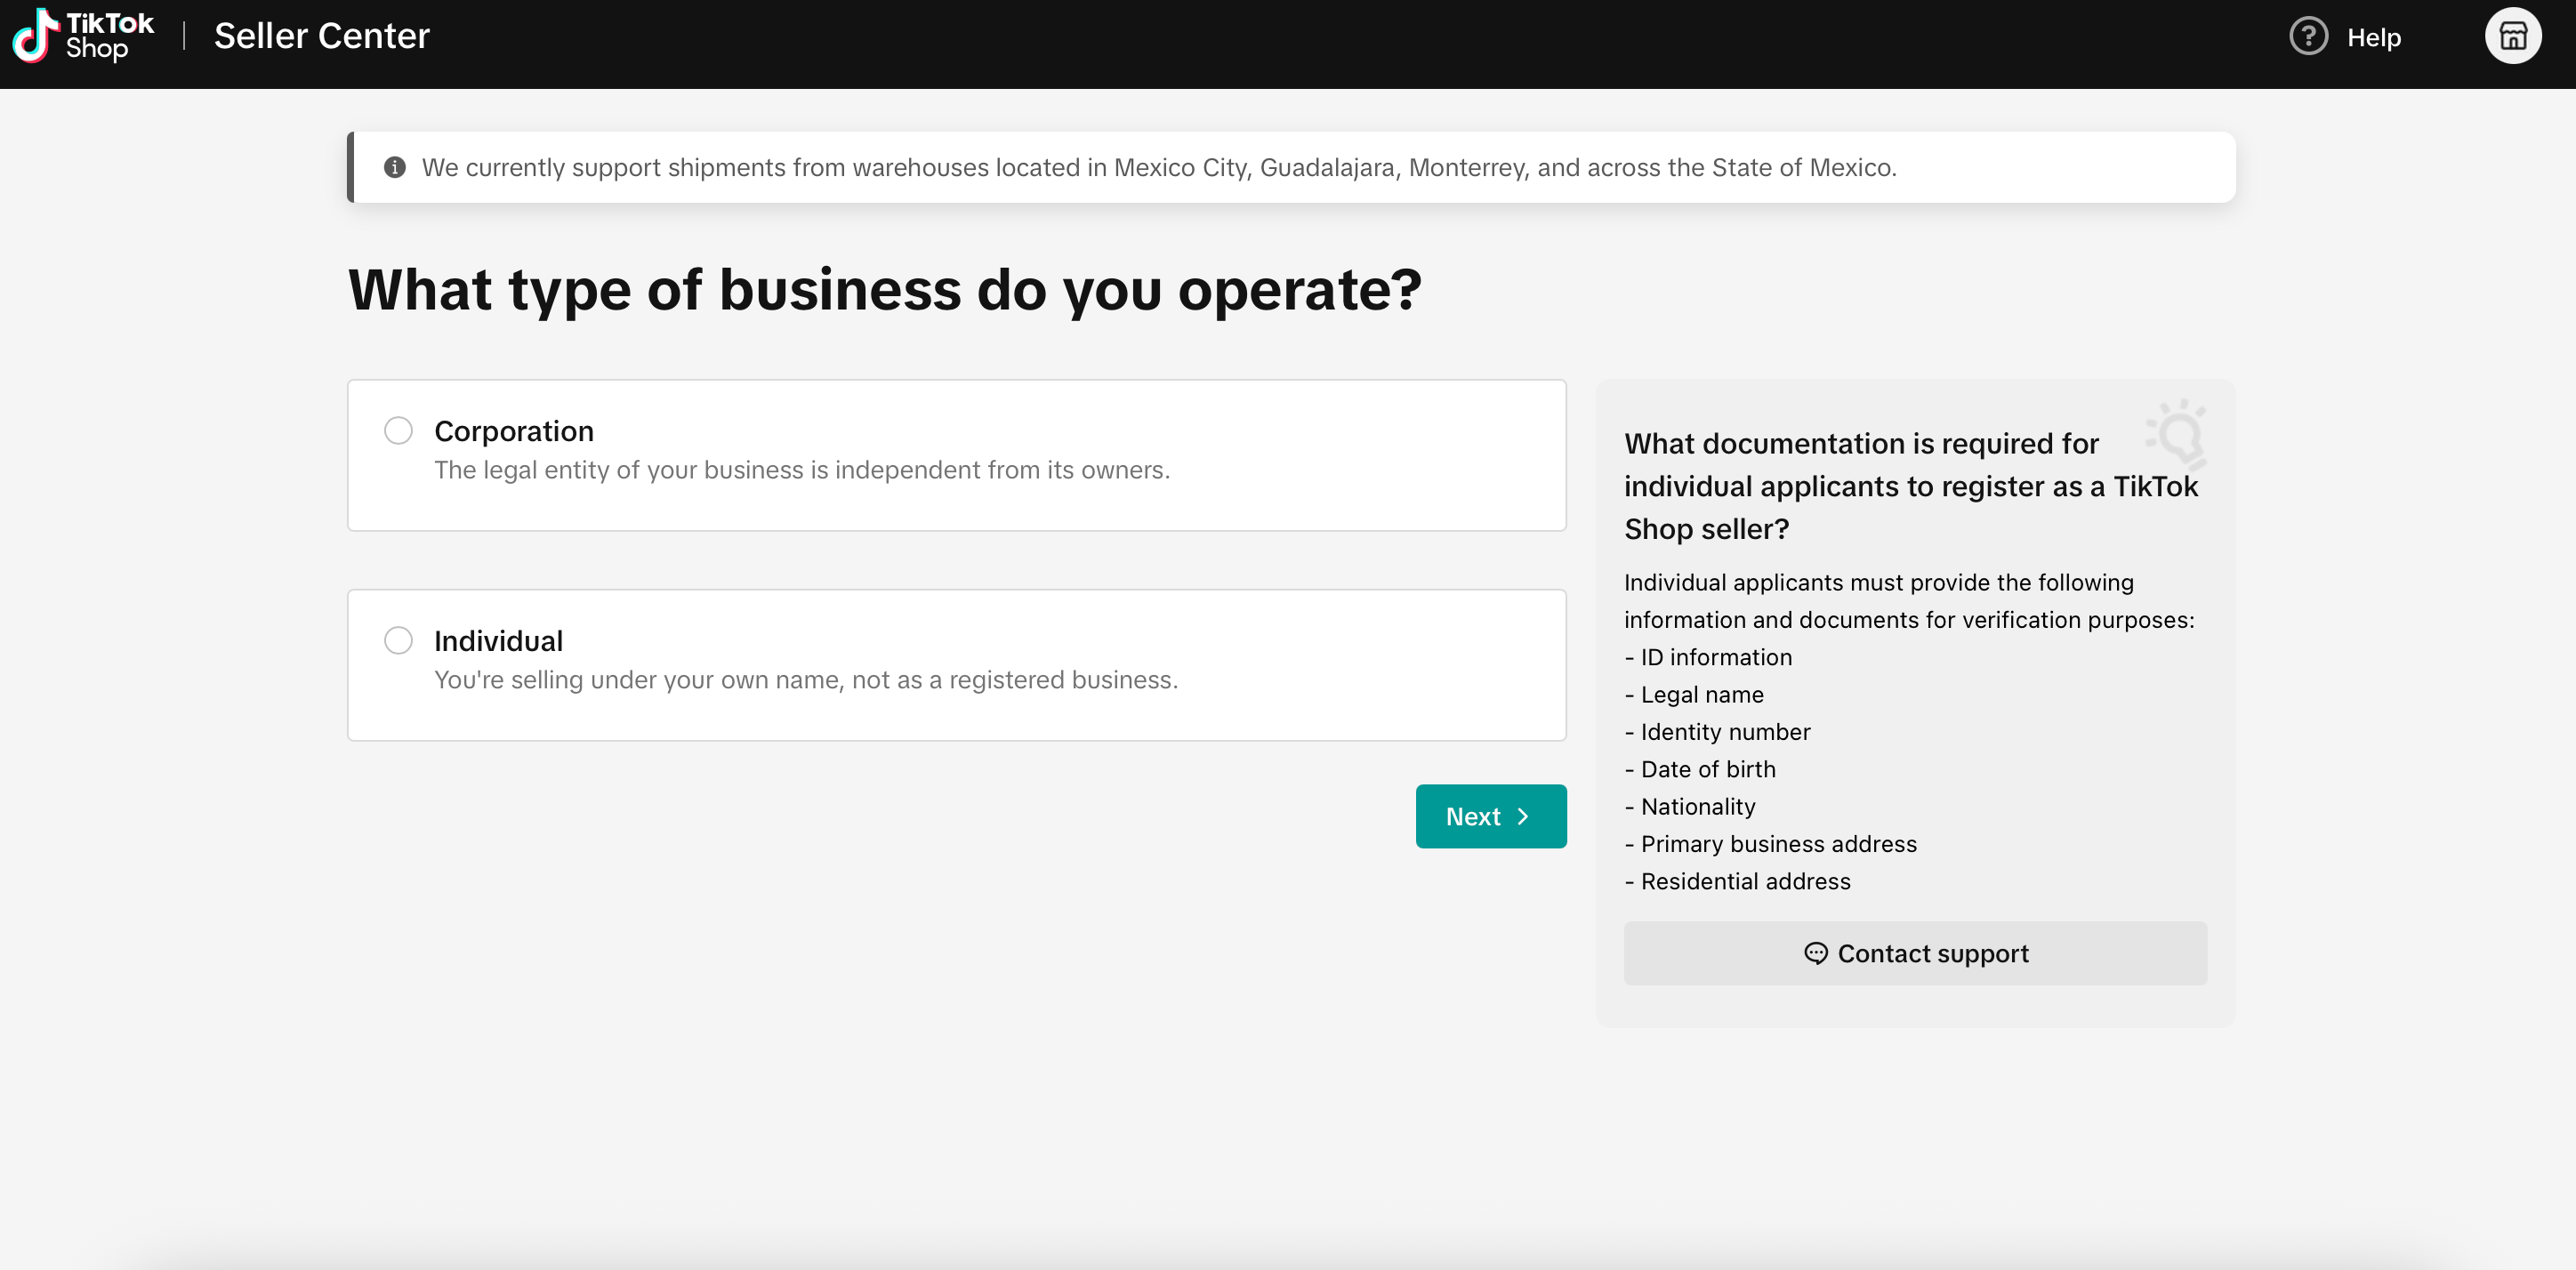Click the Individual label text

(x=498, y=641)
